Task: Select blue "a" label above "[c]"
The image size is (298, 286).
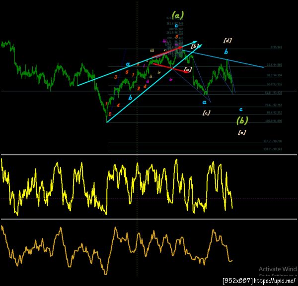Action: (204, 102)
